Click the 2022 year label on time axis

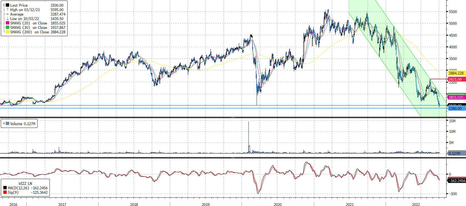(x=416, y=204)
